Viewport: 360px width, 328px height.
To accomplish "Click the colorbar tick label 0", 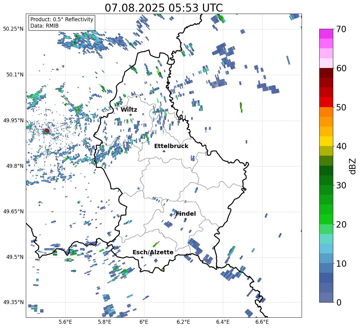I will [339, 303].
